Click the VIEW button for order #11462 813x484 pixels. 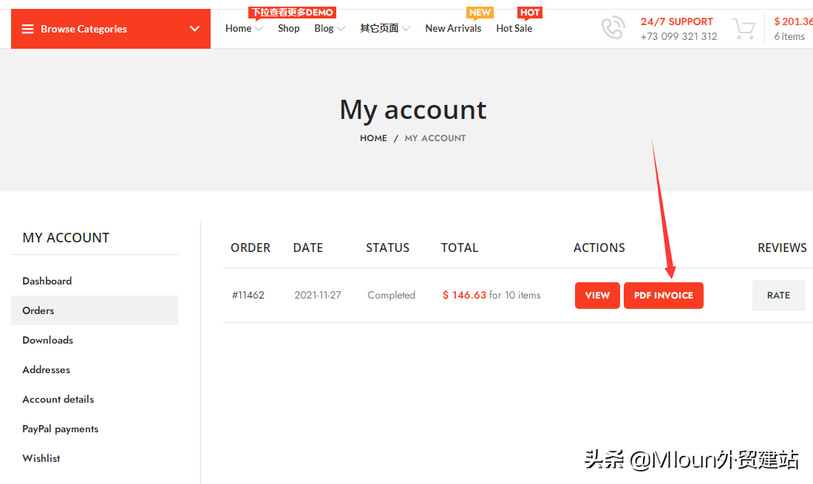click(597, 295)
